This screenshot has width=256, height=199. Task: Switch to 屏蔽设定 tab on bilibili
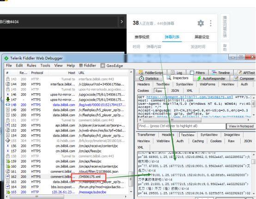[202, 37]
